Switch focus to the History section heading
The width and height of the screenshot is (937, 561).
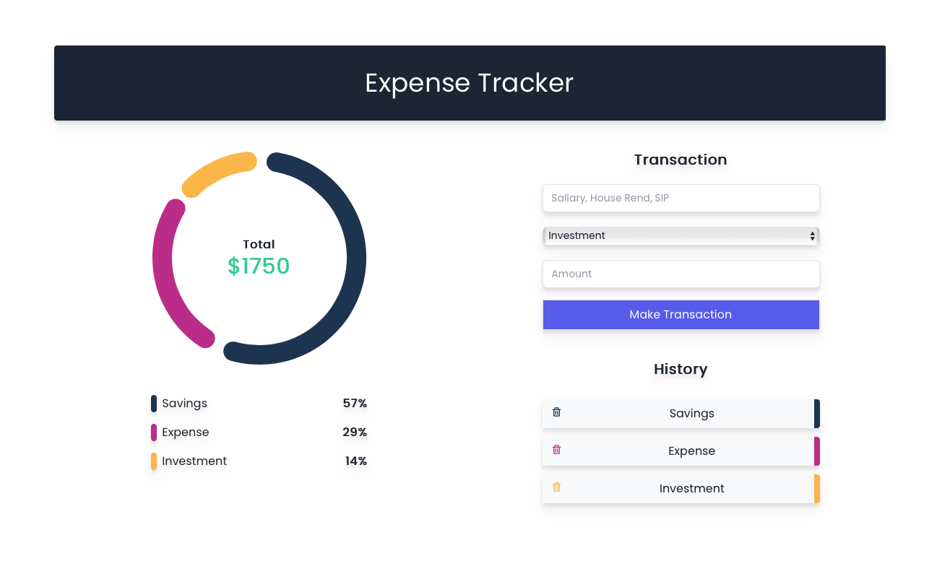click(x=680, y=369)
